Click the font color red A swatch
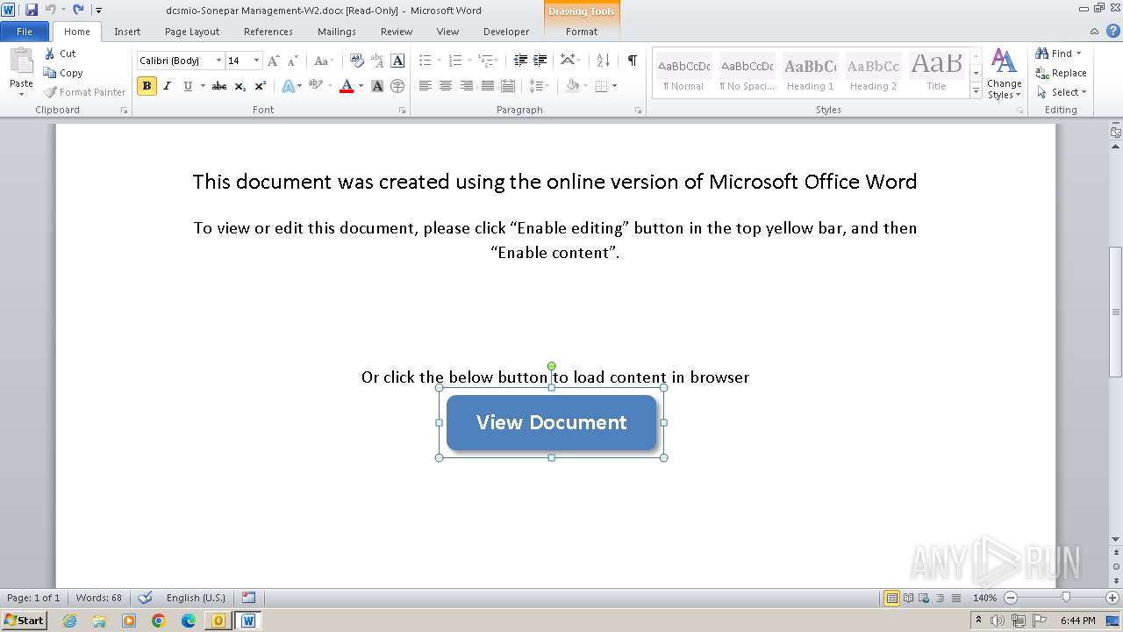 [347, 86]
